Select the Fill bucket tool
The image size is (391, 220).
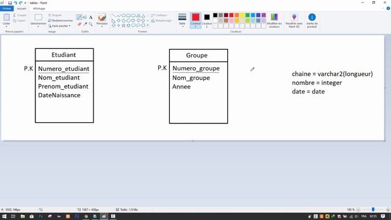[85, 17]
